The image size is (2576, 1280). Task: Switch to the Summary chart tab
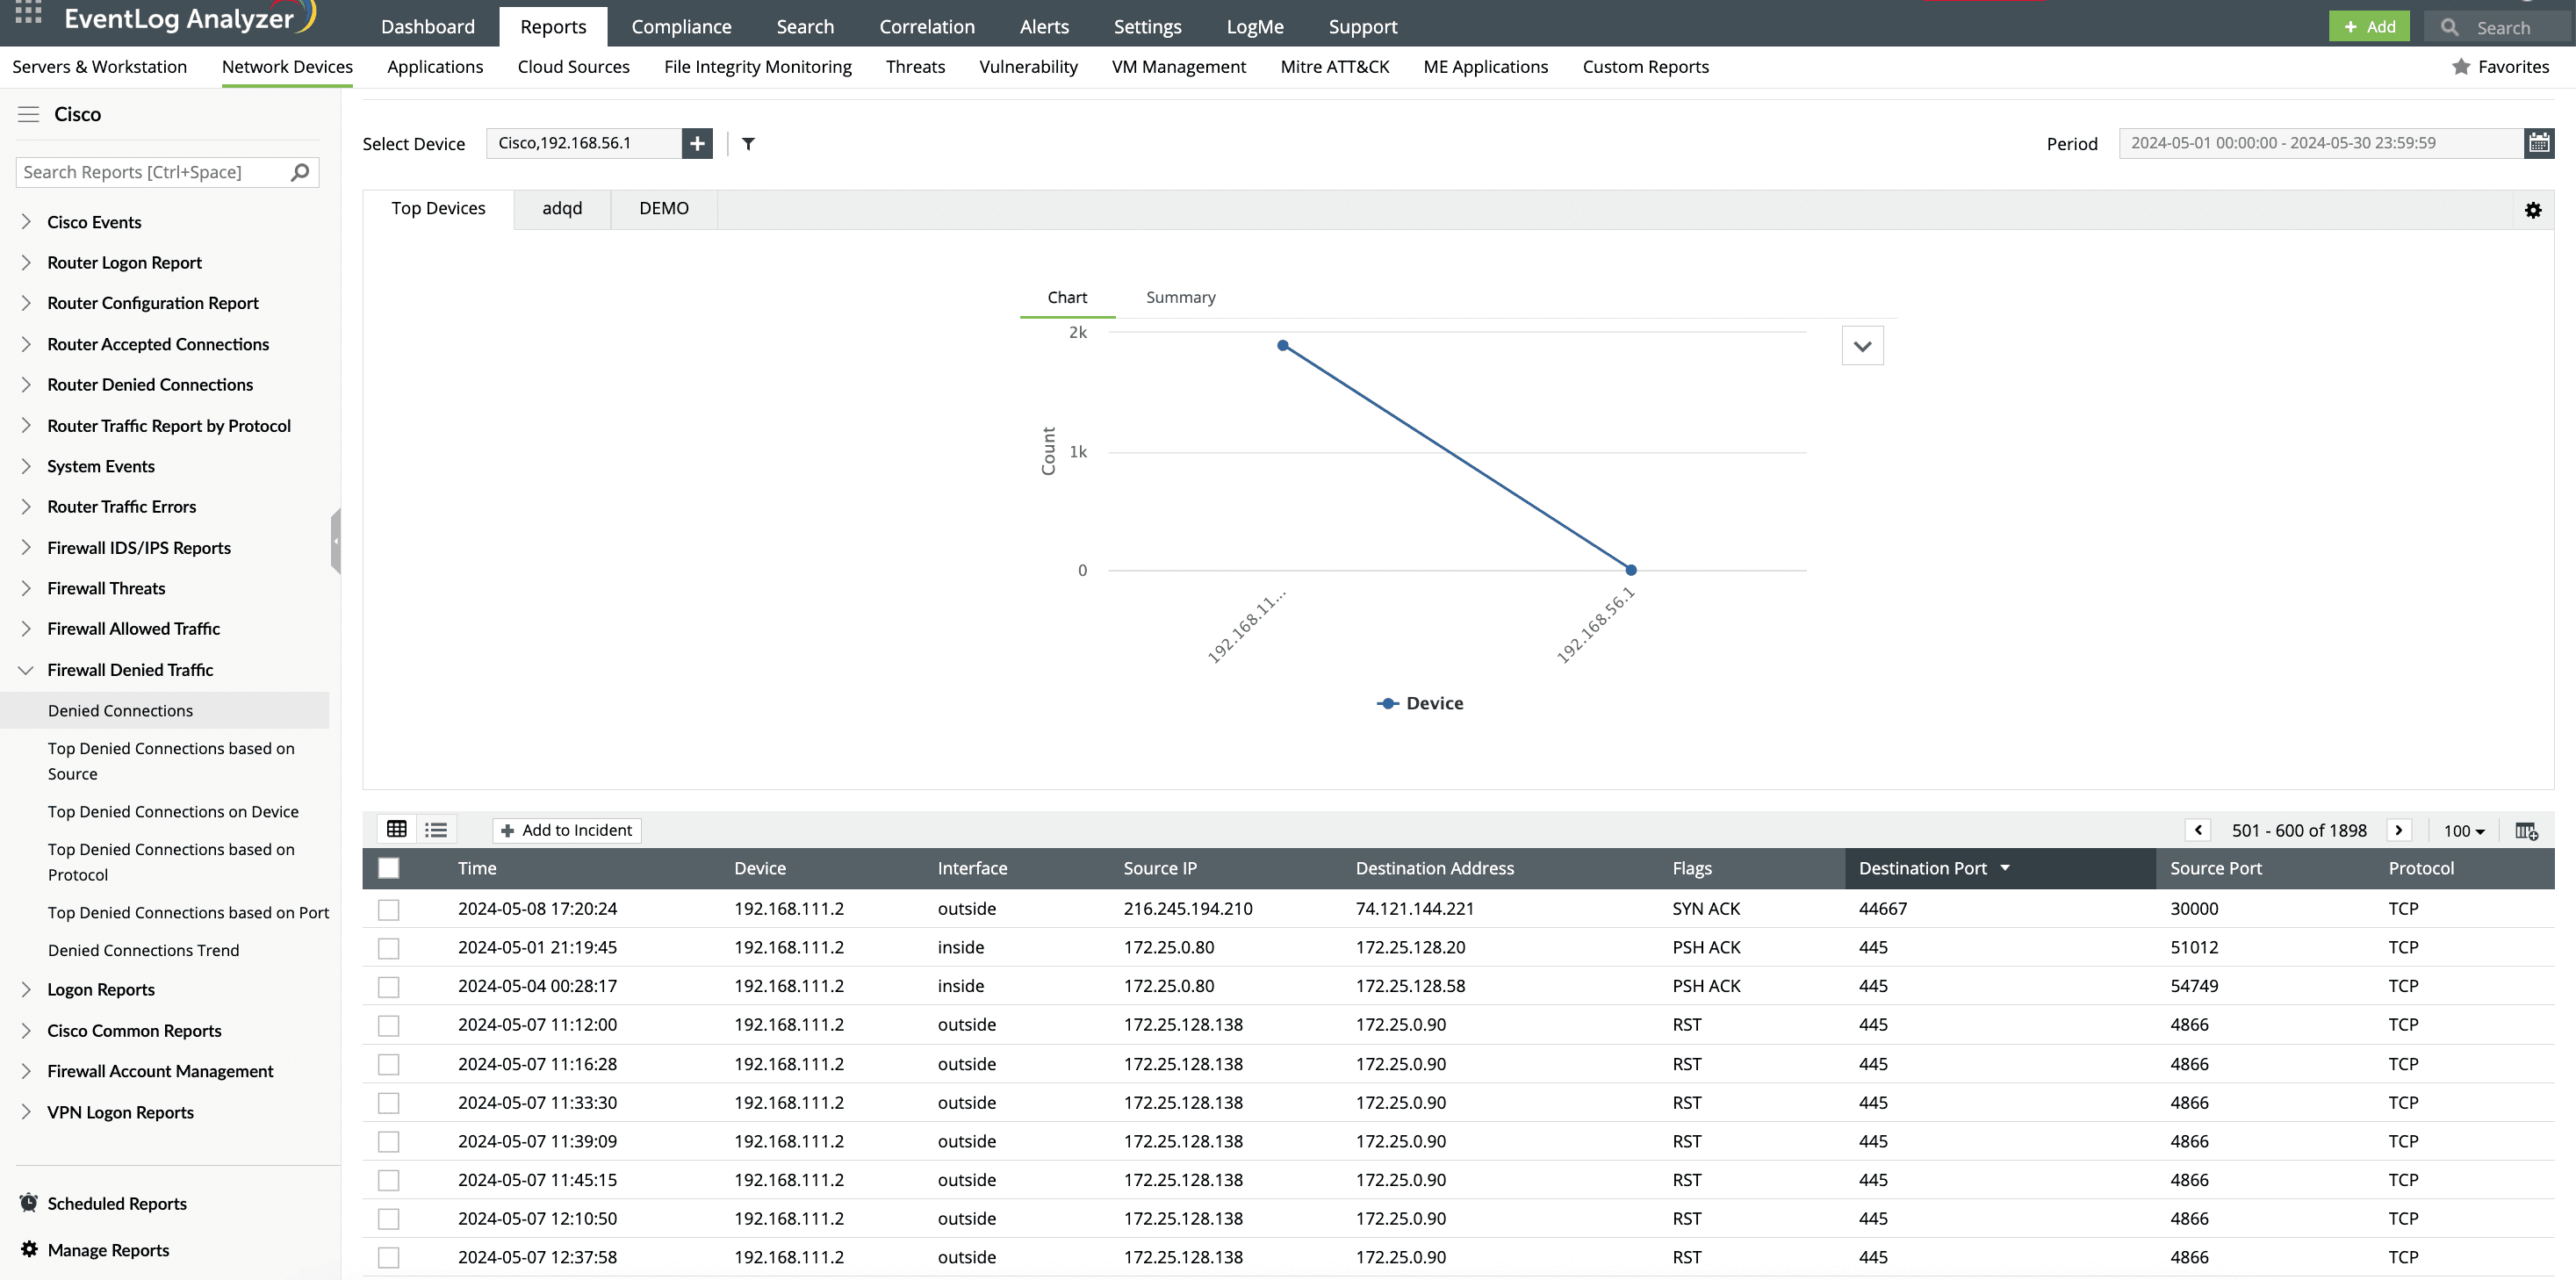[x=1180, y=297]
